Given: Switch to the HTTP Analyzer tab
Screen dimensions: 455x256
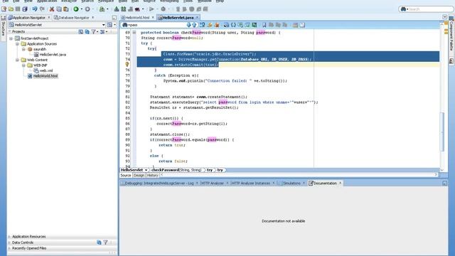Looking at the screenshot, I should 213,183.
